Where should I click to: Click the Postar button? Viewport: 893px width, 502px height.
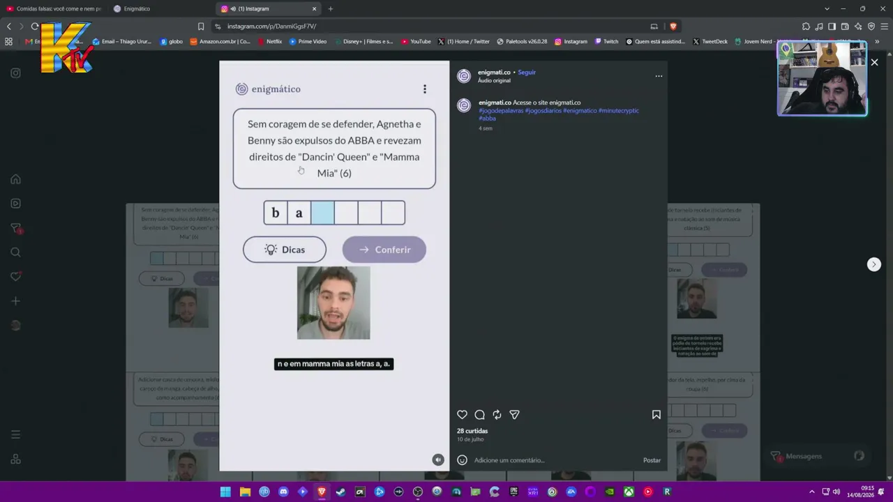(x=652, y=460)
